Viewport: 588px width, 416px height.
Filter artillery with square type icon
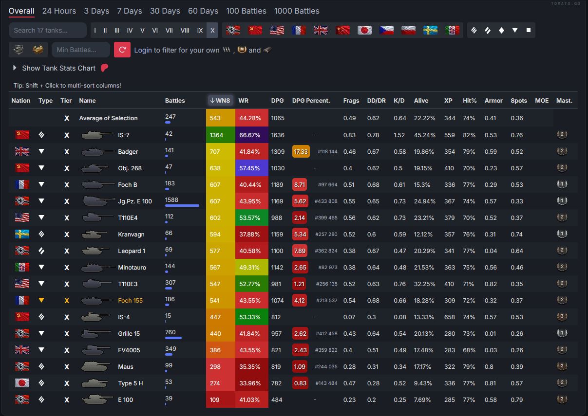(x=529, y=30)
